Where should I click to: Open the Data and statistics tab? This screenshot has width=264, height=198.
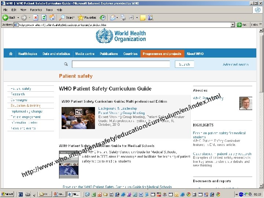(56, 54)
